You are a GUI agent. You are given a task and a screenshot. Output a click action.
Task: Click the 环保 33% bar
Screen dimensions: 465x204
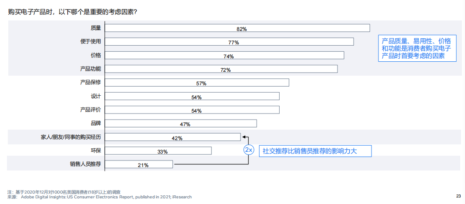pyautogui.click(x=158, y=150)
